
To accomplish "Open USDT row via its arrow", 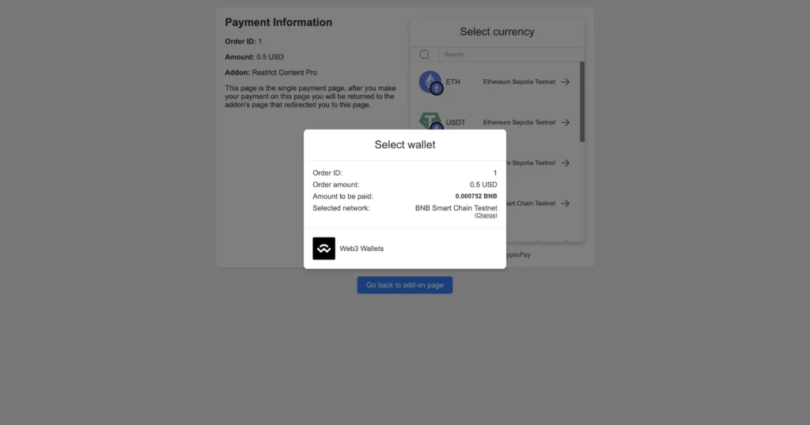I will click(x=565, y=123).
